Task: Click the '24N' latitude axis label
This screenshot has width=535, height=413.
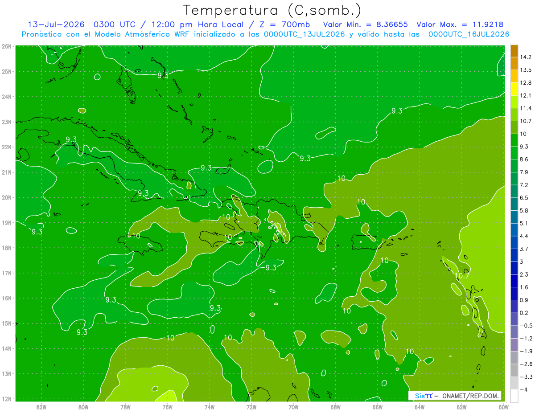Action: 7,97
